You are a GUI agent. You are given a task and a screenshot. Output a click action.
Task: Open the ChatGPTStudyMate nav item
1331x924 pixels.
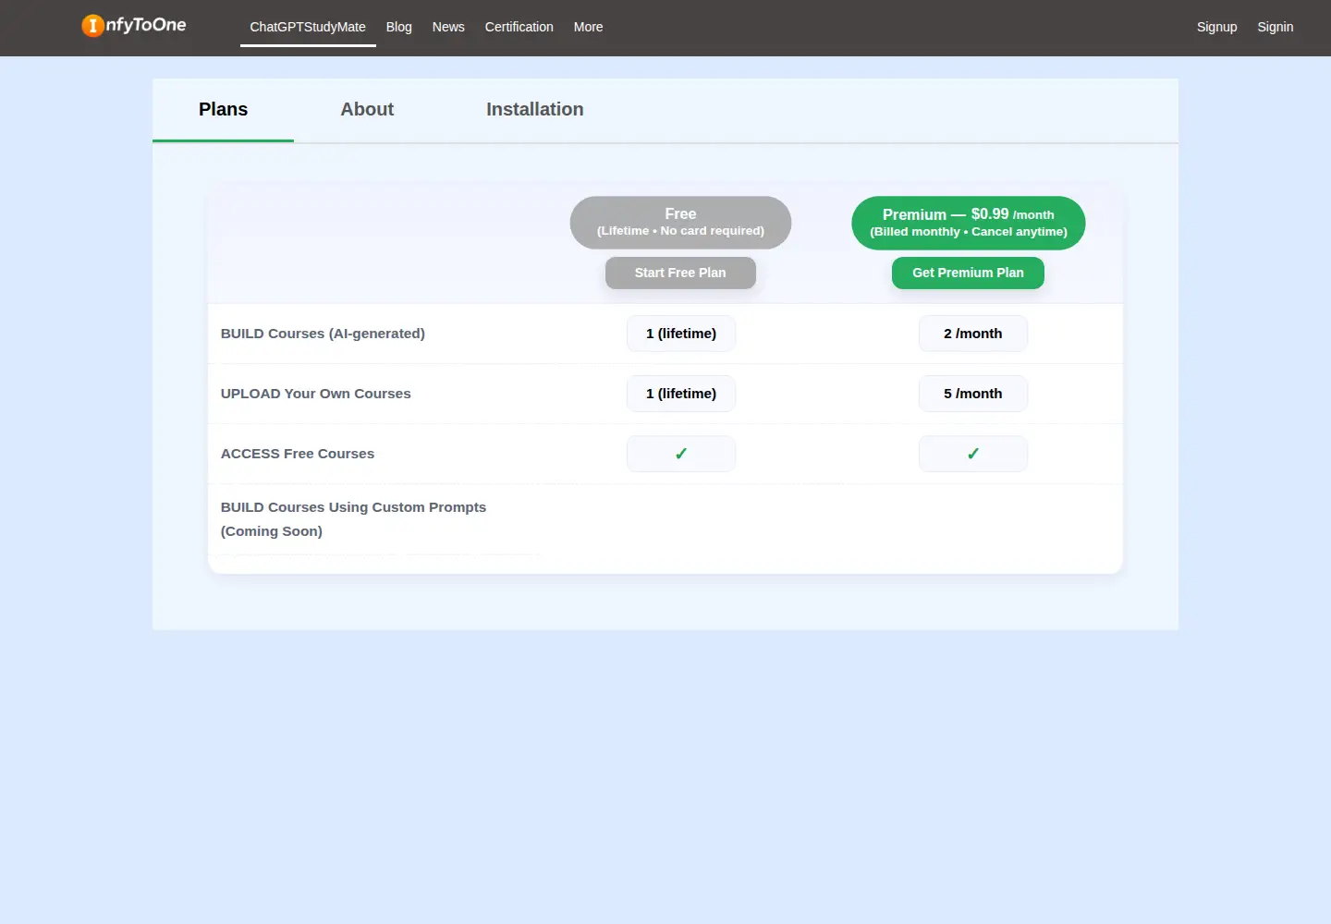click(x=308, y=27)
